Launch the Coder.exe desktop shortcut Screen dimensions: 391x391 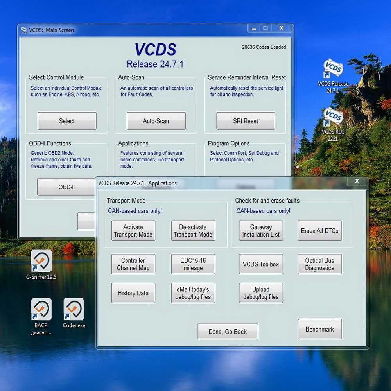click(x=74, y=313)
